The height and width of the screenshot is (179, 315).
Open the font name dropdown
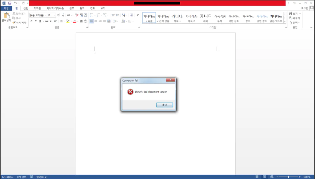pyautogui.click(x=46, y=15)
